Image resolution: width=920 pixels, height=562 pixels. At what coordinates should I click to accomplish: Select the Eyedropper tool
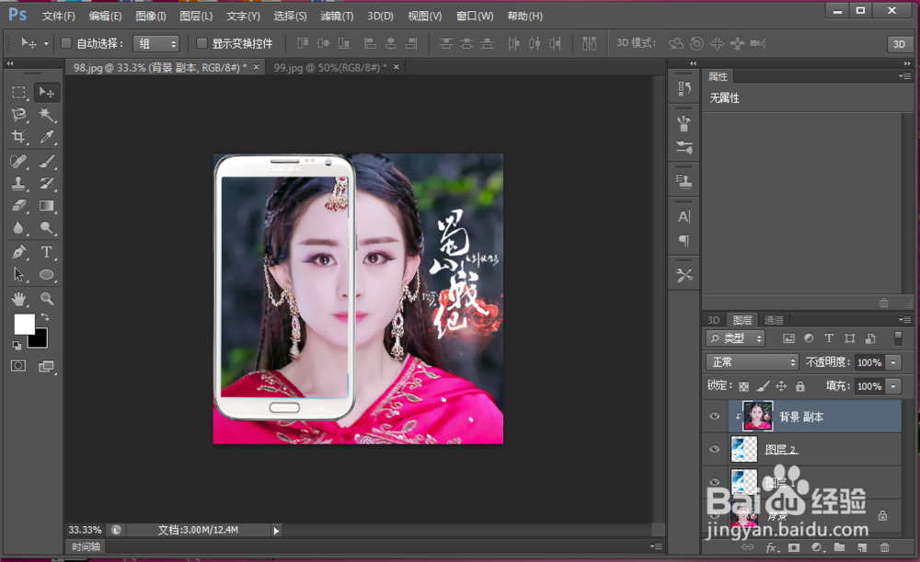[46, 137]
